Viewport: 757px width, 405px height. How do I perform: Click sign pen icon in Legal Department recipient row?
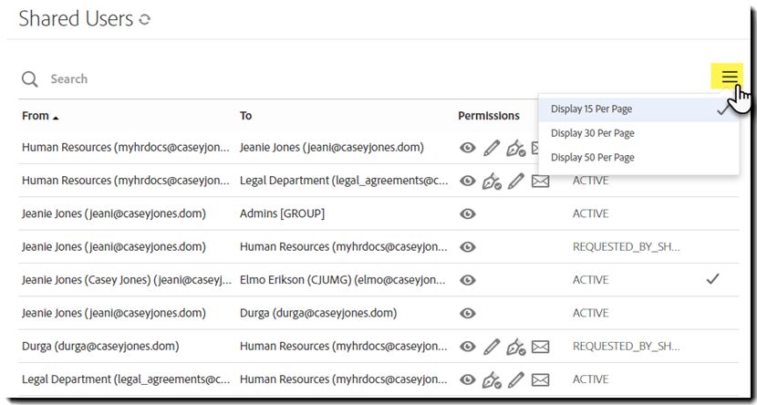[492, 181]
